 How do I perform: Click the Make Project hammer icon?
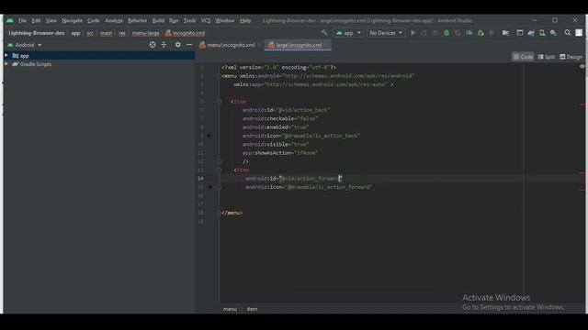324,33
